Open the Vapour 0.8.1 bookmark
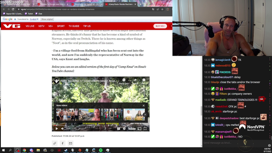The image size is (272, 153). (x=13, y=14)
